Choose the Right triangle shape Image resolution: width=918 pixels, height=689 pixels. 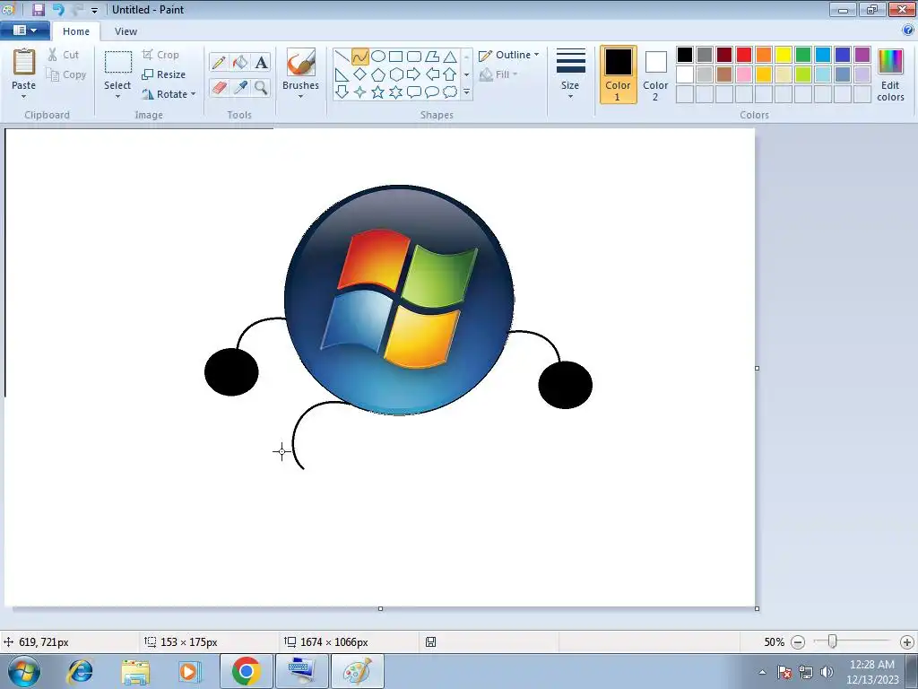click(342, 74)
